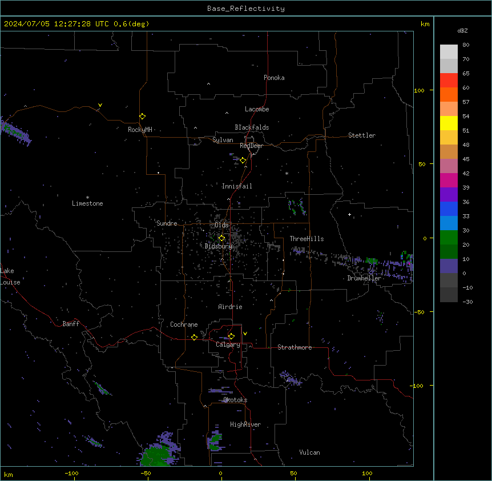
Task: Click the yellow diamond marker above Calgary
Action: (x=231, y=336)
